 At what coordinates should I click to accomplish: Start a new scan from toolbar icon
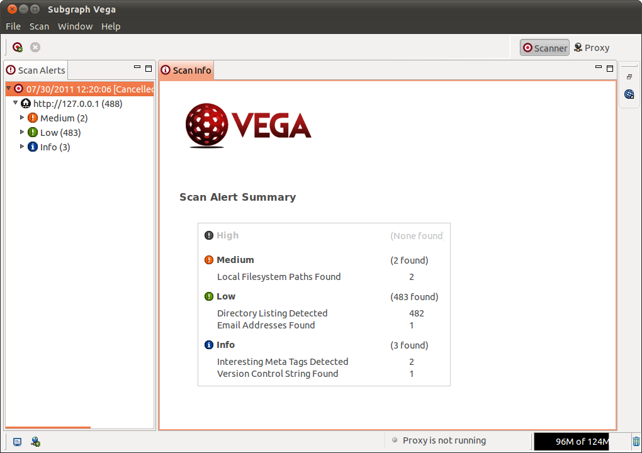(x=17, y=47)
